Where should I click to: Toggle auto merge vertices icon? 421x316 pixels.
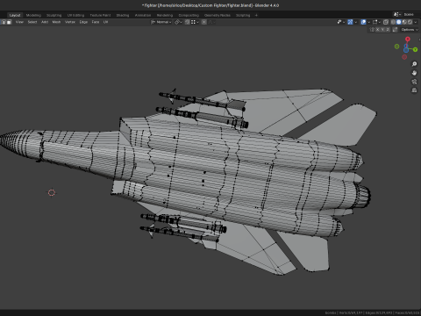coord(395,30)
